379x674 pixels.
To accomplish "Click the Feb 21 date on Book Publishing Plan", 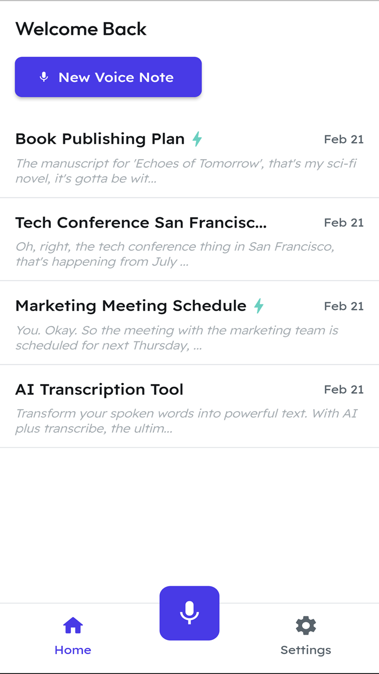I will point(344,139).
